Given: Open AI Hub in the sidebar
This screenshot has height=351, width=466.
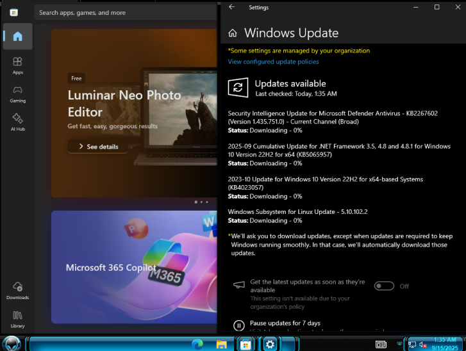Looking at the screenshot, I should point(17,122).
